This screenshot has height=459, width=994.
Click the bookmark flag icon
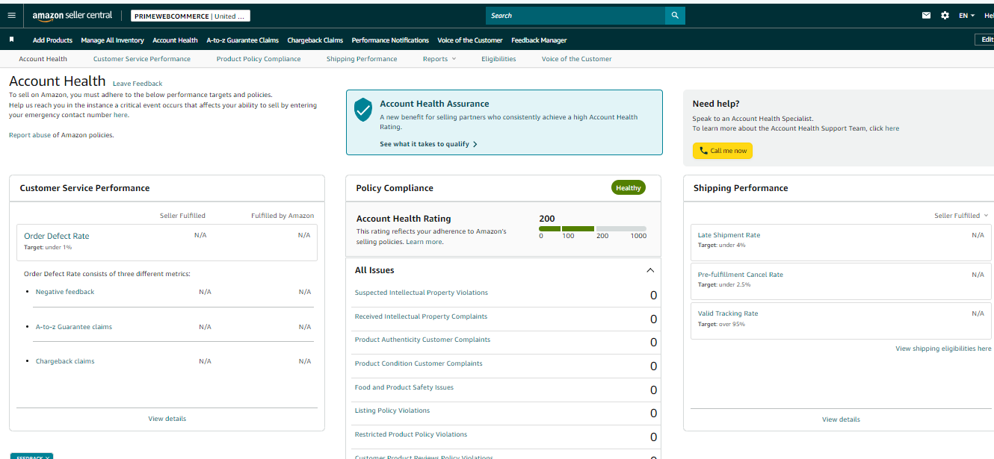[x=11, y=40]
